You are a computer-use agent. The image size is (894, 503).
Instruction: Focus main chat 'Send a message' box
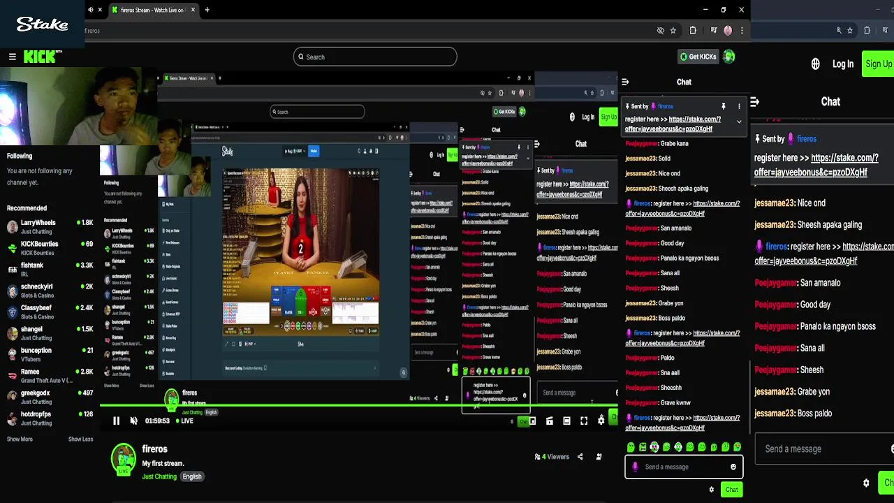[684, 467]
